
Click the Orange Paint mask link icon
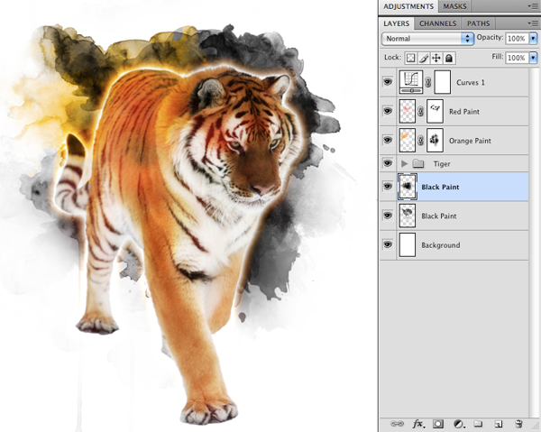420,141
